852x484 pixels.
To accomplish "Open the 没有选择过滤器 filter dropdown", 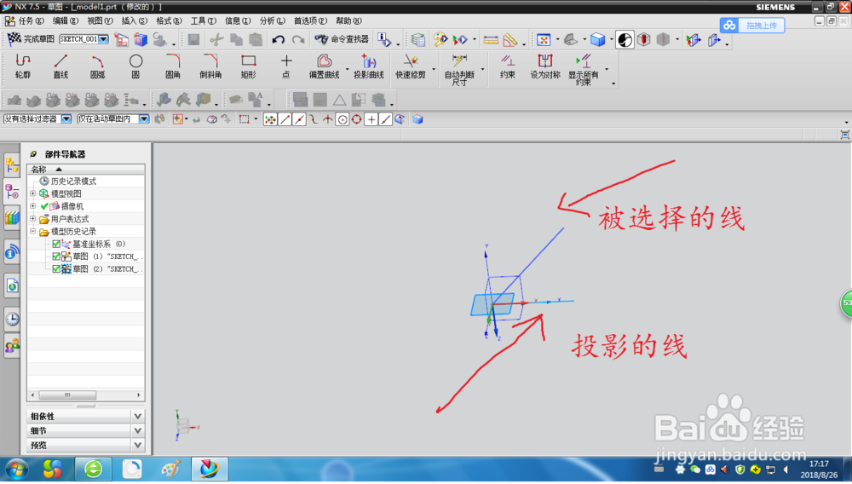I will 66,119.
